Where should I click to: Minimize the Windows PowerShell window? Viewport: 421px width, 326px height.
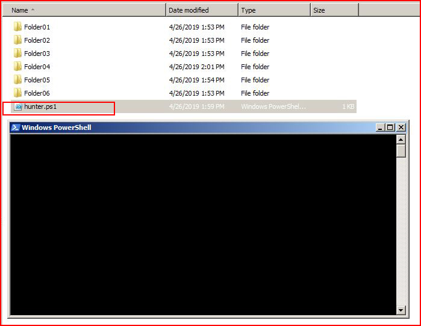coord(380,128)
